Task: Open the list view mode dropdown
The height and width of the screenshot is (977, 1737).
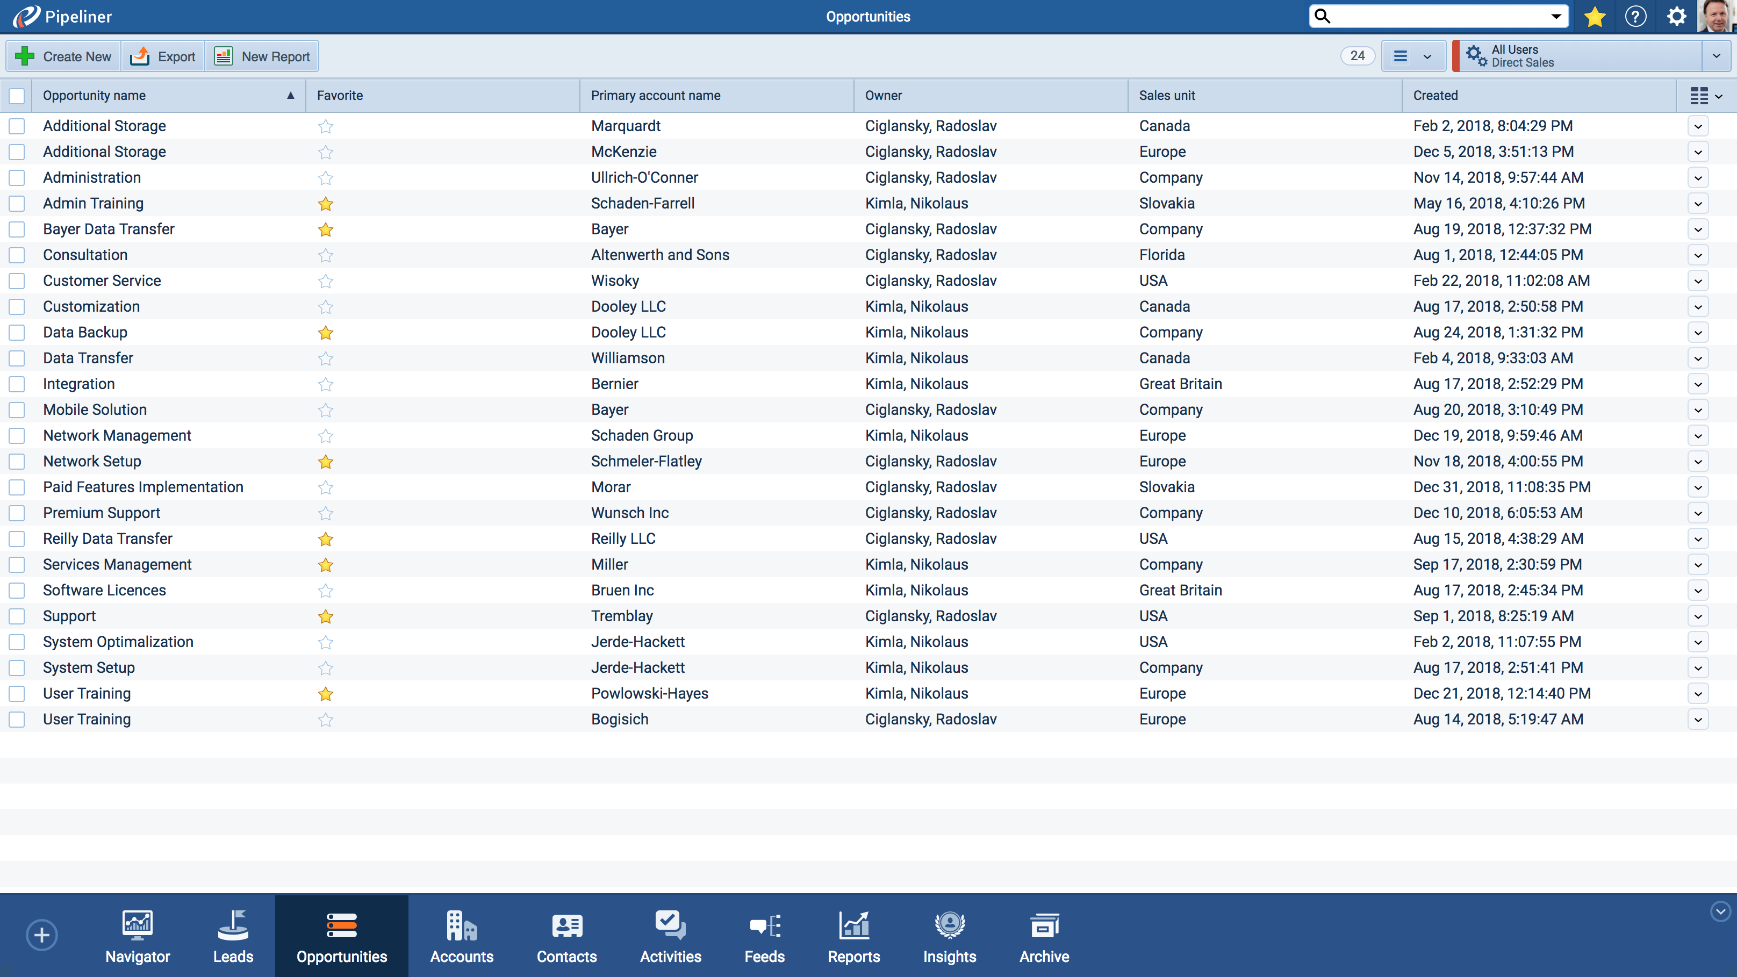Action: point(1413,56)
